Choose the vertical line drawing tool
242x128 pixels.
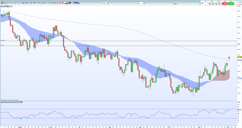[x=18, y=3]
